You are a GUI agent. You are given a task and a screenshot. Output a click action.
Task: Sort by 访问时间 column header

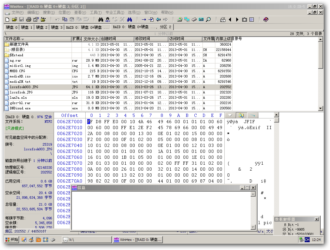tap(185, 39)
